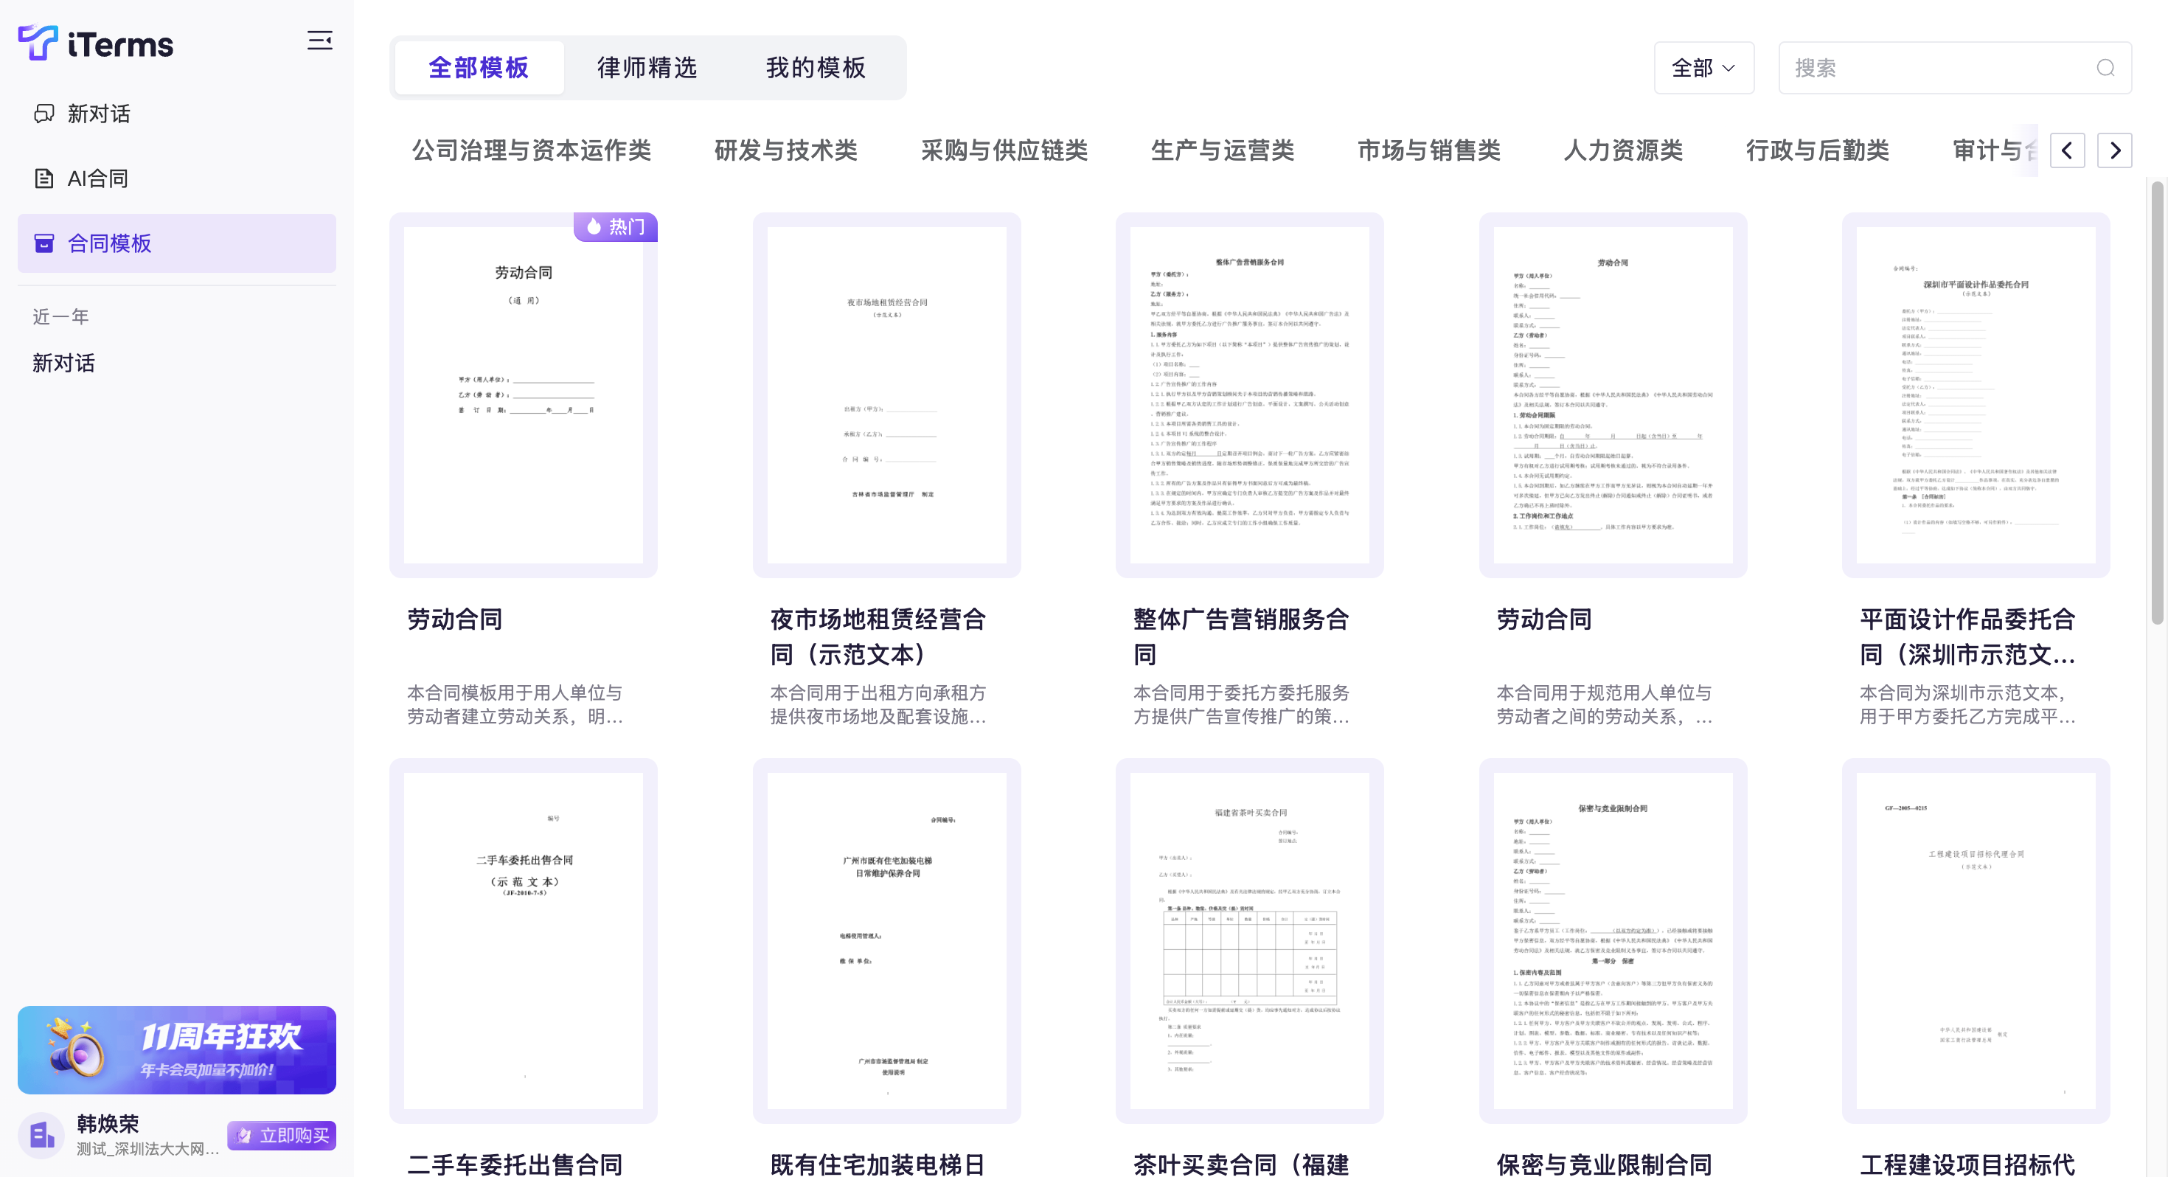Click the iTerms logo icon
The width and height of the screenshot is (2168, 1177).
tap(38, 42)
